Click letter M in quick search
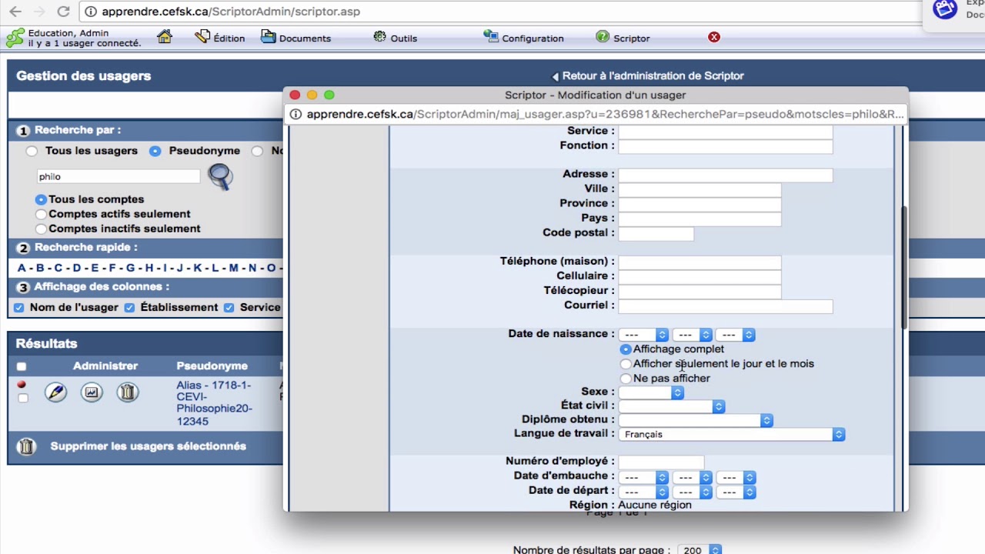This screenshot has height=554, width=985. click(234, 268)
